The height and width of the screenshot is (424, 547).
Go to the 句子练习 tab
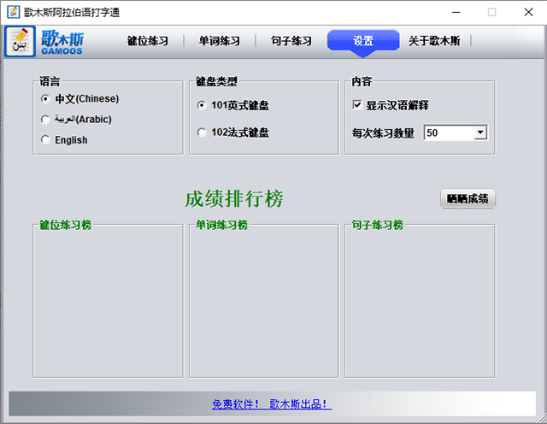click(x=291, y=41)
